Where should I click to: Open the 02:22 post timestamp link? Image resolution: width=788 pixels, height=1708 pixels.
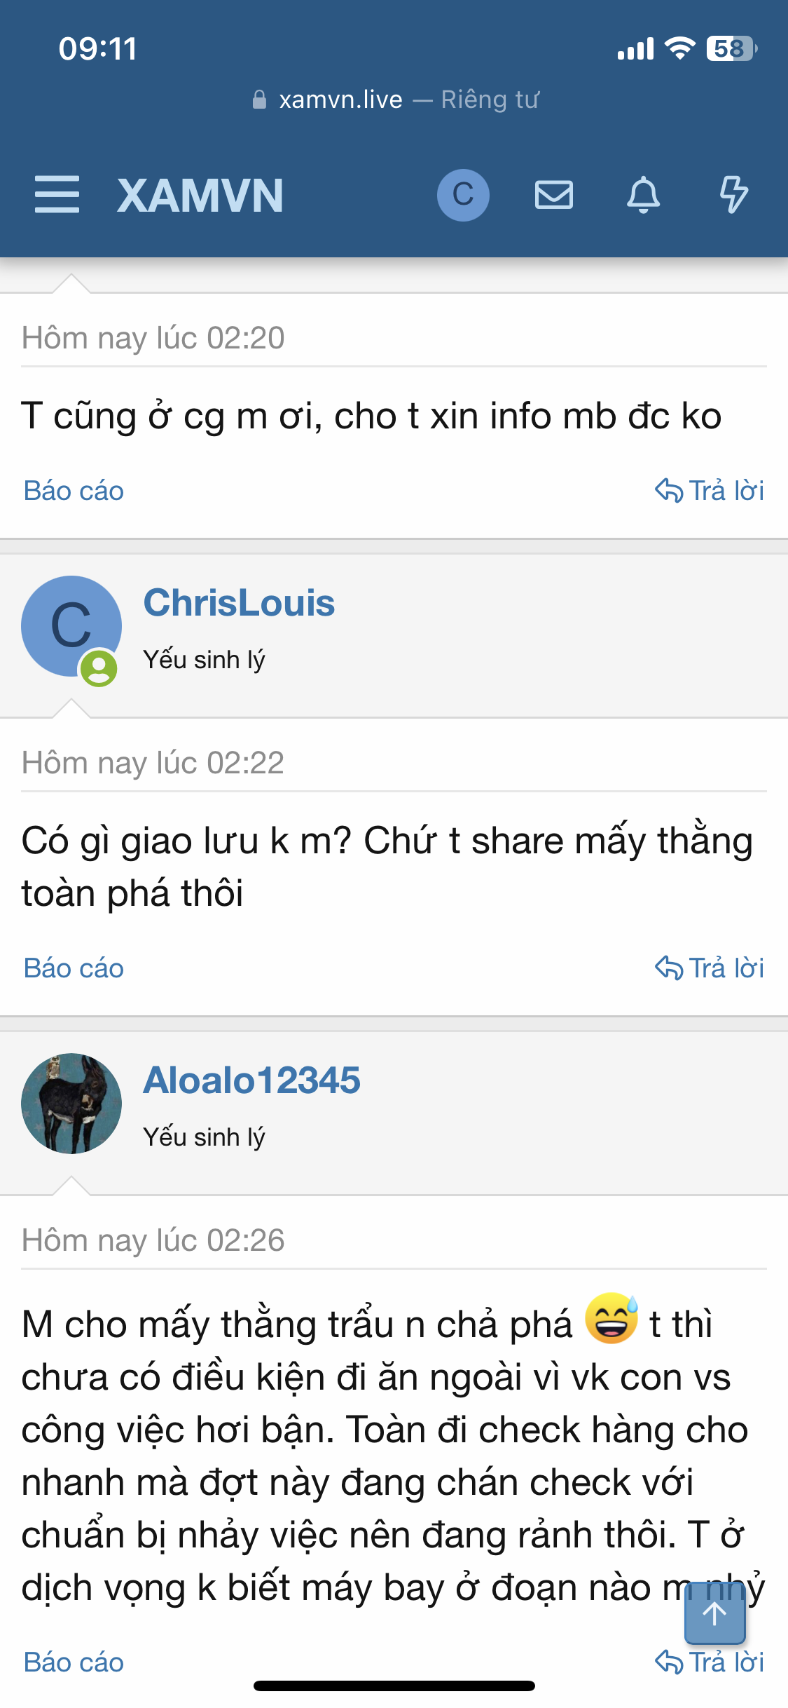point(153,763)
